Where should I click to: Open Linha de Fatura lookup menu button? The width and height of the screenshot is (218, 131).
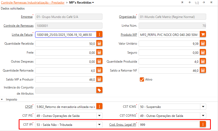point(99,34)
